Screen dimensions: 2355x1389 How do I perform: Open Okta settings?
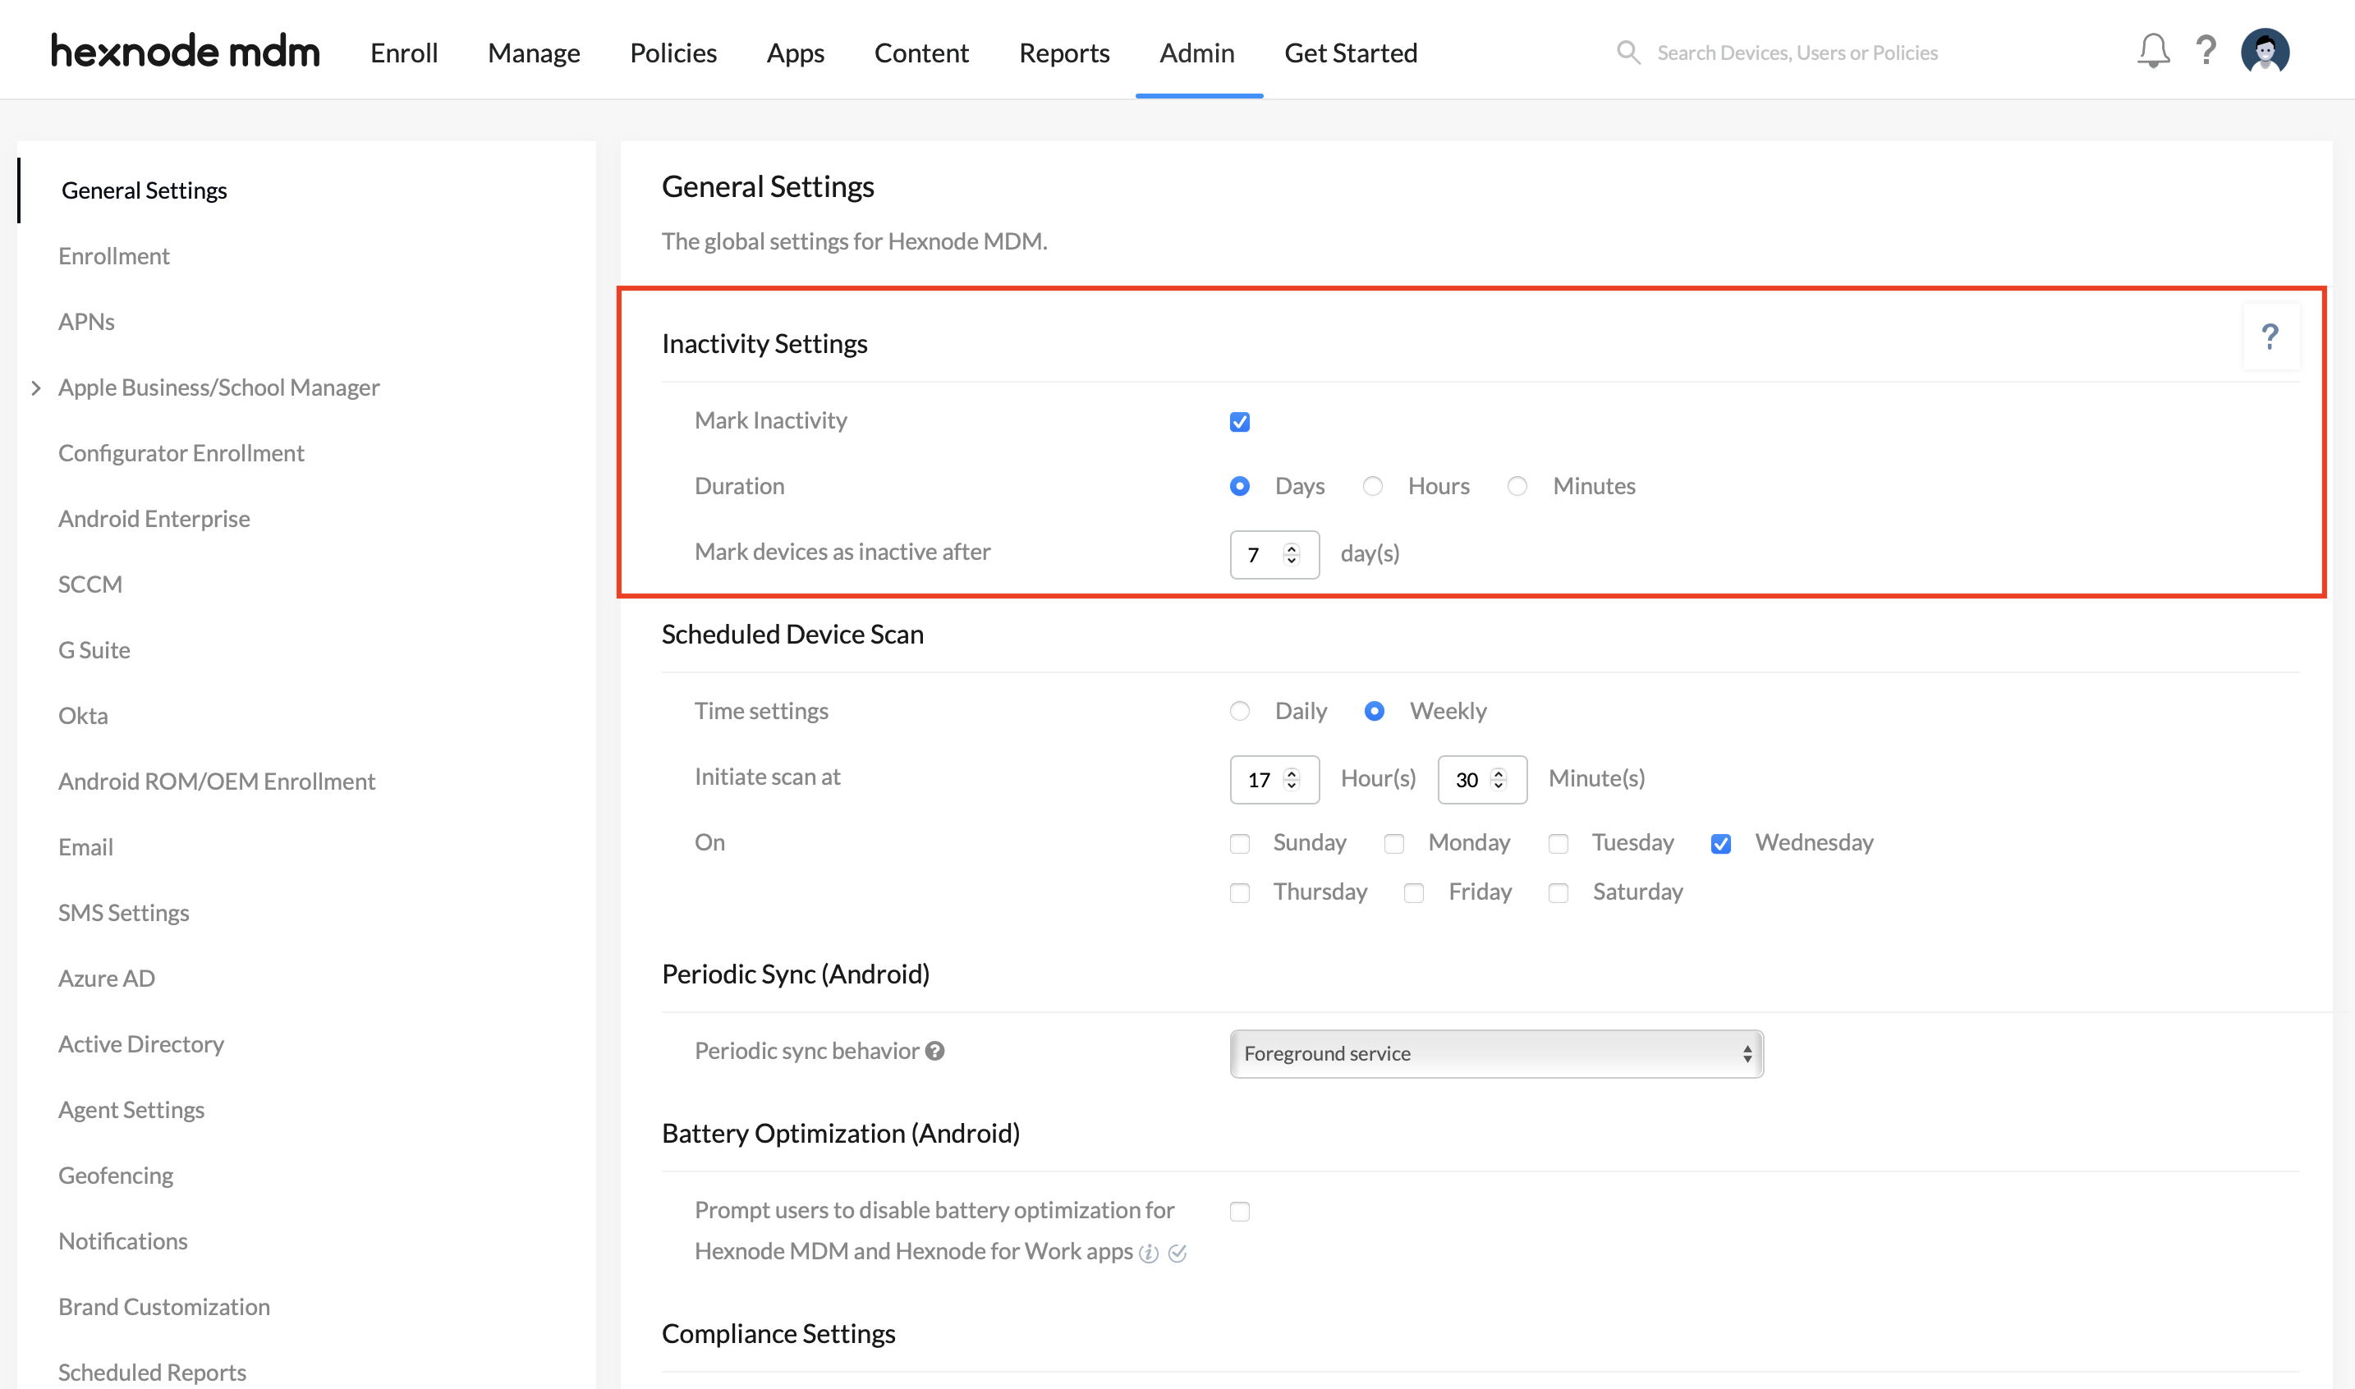click(x=82, y=714)
